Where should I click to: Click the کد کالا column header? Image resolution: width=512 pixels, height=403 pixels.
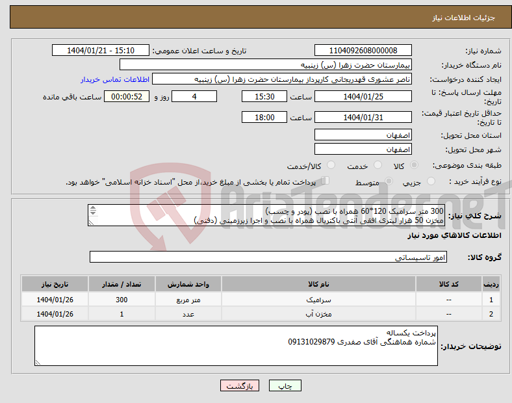tap(449, 284)
